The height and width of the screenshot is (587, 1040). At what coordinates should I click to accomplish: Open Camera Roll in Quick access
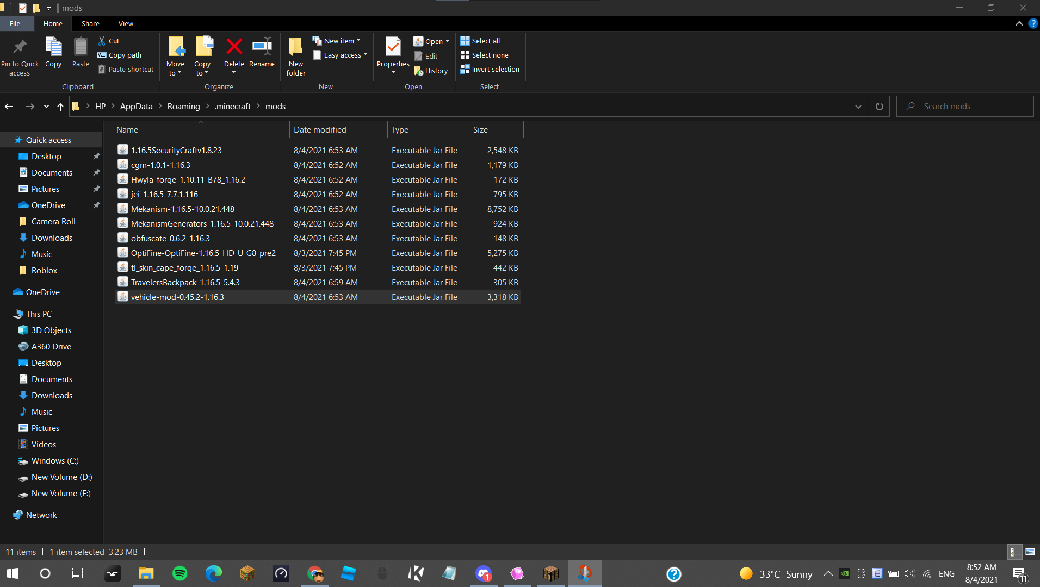click(x=53, y=222)
